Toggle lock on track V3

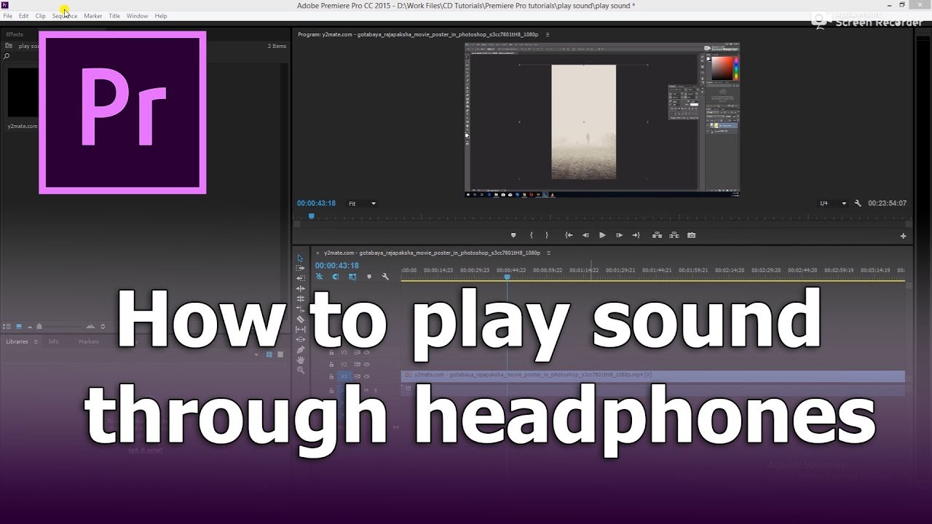[331, 352]
